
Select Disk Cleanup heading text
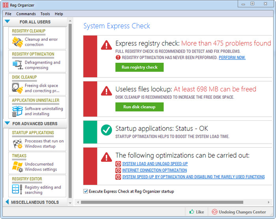(x=24, y=77)
